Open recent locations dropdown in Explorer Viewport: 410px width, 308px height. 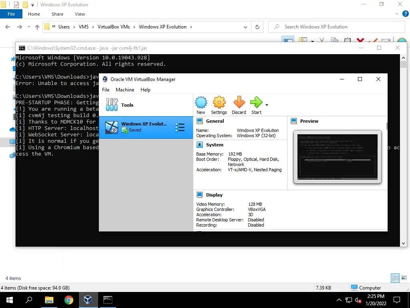point(29,27)
